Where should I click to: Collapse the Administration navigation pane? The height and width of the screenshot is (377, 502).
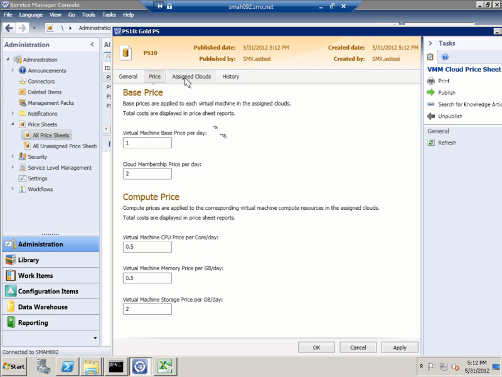pyautogui.click(x=92, y=45)
